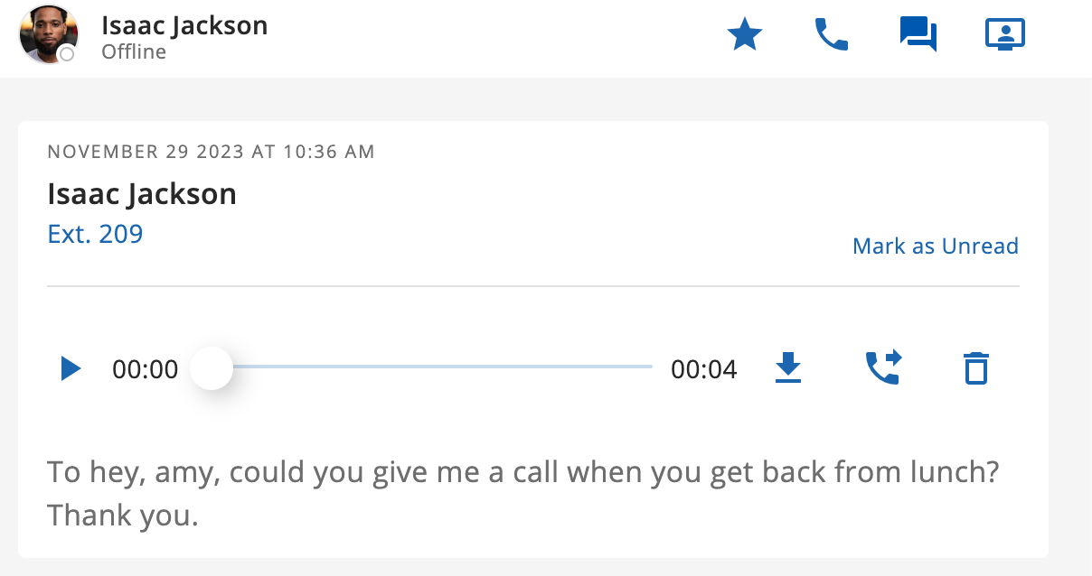Add Isaac Jackson to favorites with star

click(x=745, y=36)
